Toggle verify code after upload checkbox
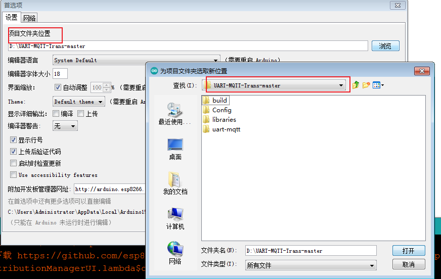 pyautogui.click(x=14, y=152)
